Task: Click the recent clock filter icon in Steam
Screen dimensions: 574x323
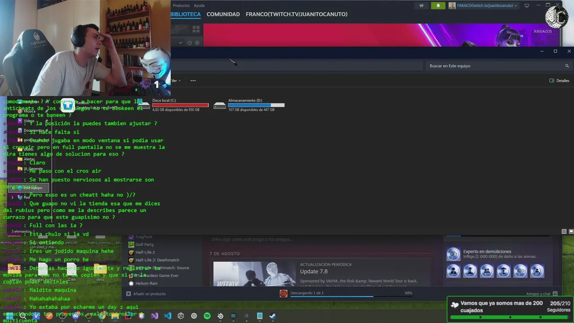Action: point(190,43)
